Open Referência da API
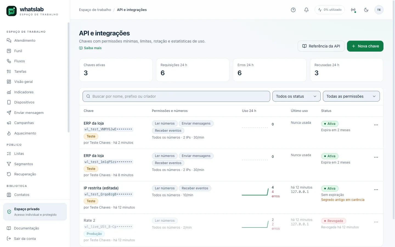This screenshot has width=395, height=247. click(321, 46)
